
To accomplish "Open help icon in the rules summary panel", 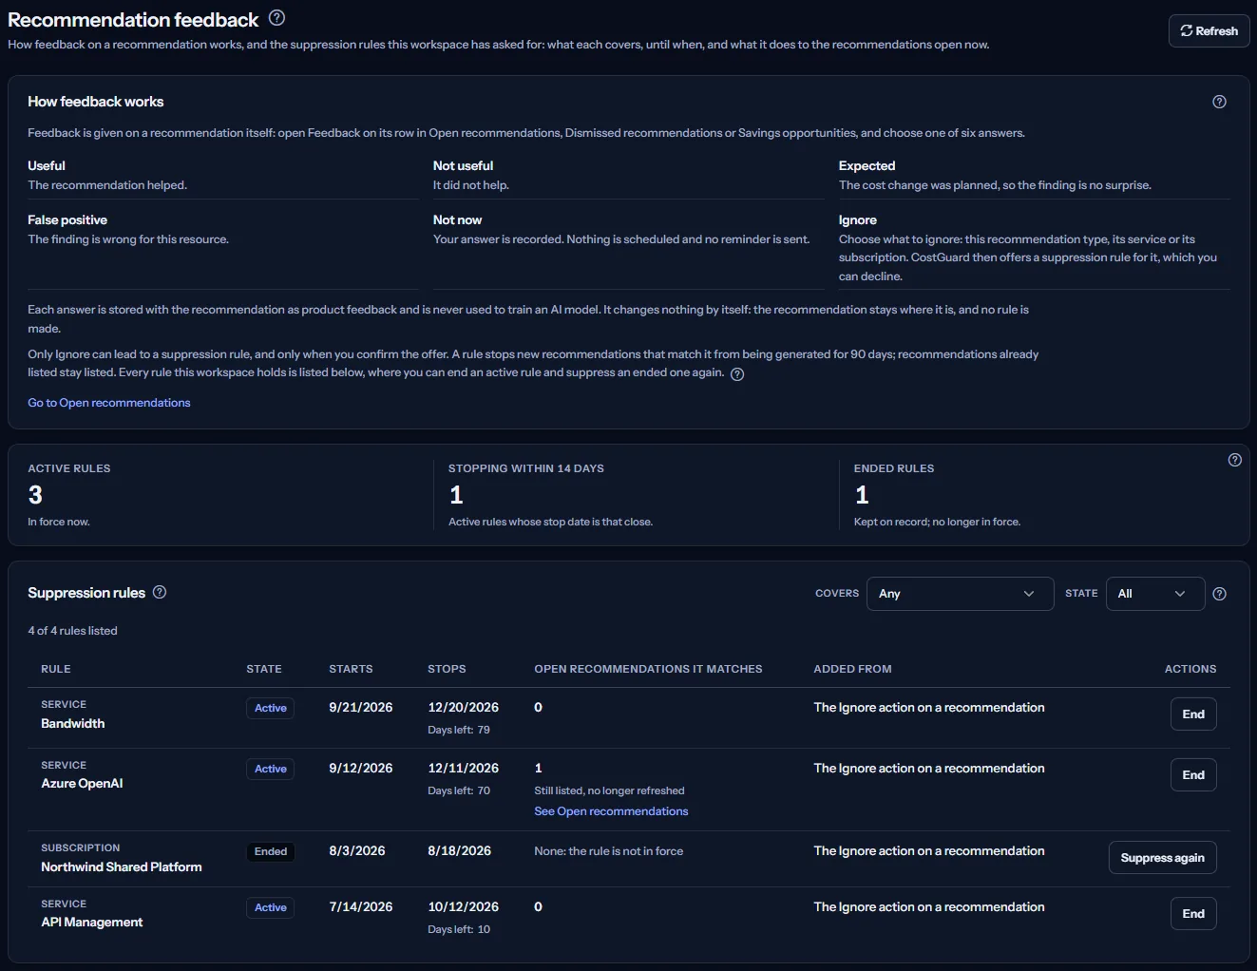I will 1234,460.
